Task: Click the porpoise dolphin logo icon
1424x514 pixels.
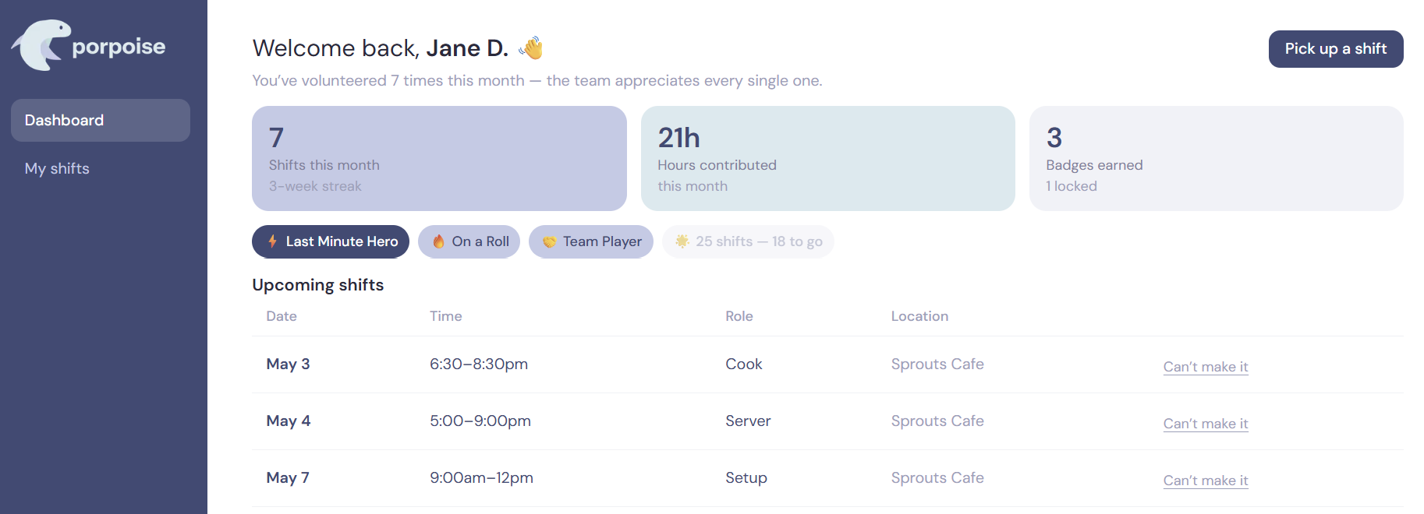Action: pos(41,45)
